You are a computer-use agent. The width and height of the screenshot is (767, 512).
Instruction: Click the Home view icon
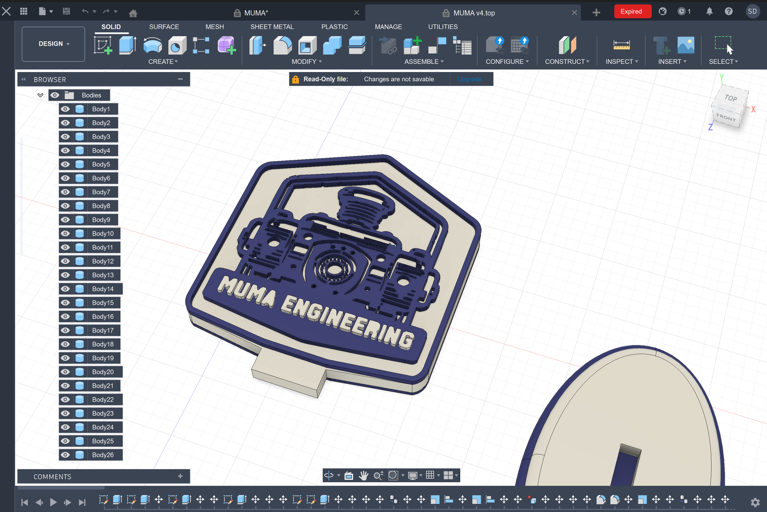pos(133,13)
